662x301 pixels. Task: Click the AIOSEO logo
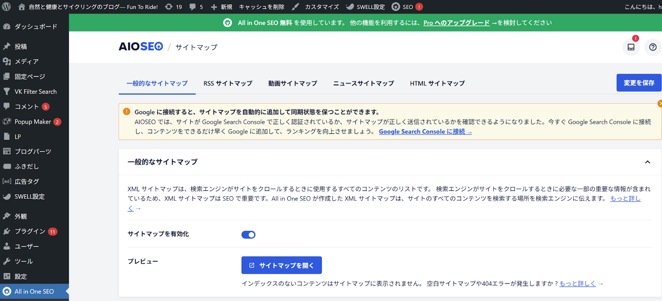(x=141, y=46)
